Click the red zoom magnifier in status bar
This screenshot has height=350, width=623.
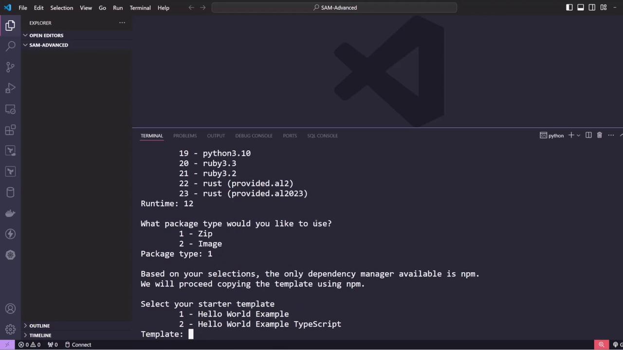point(602,345)
